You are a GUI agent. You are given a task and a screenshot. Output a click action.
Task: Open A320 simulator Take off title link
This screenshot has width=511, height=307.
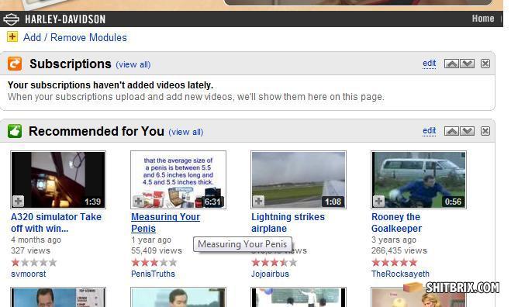click(56, 222)
